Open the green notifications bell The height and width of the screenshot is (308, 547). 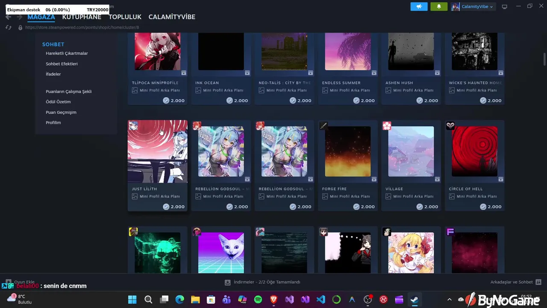pos(439,6)
